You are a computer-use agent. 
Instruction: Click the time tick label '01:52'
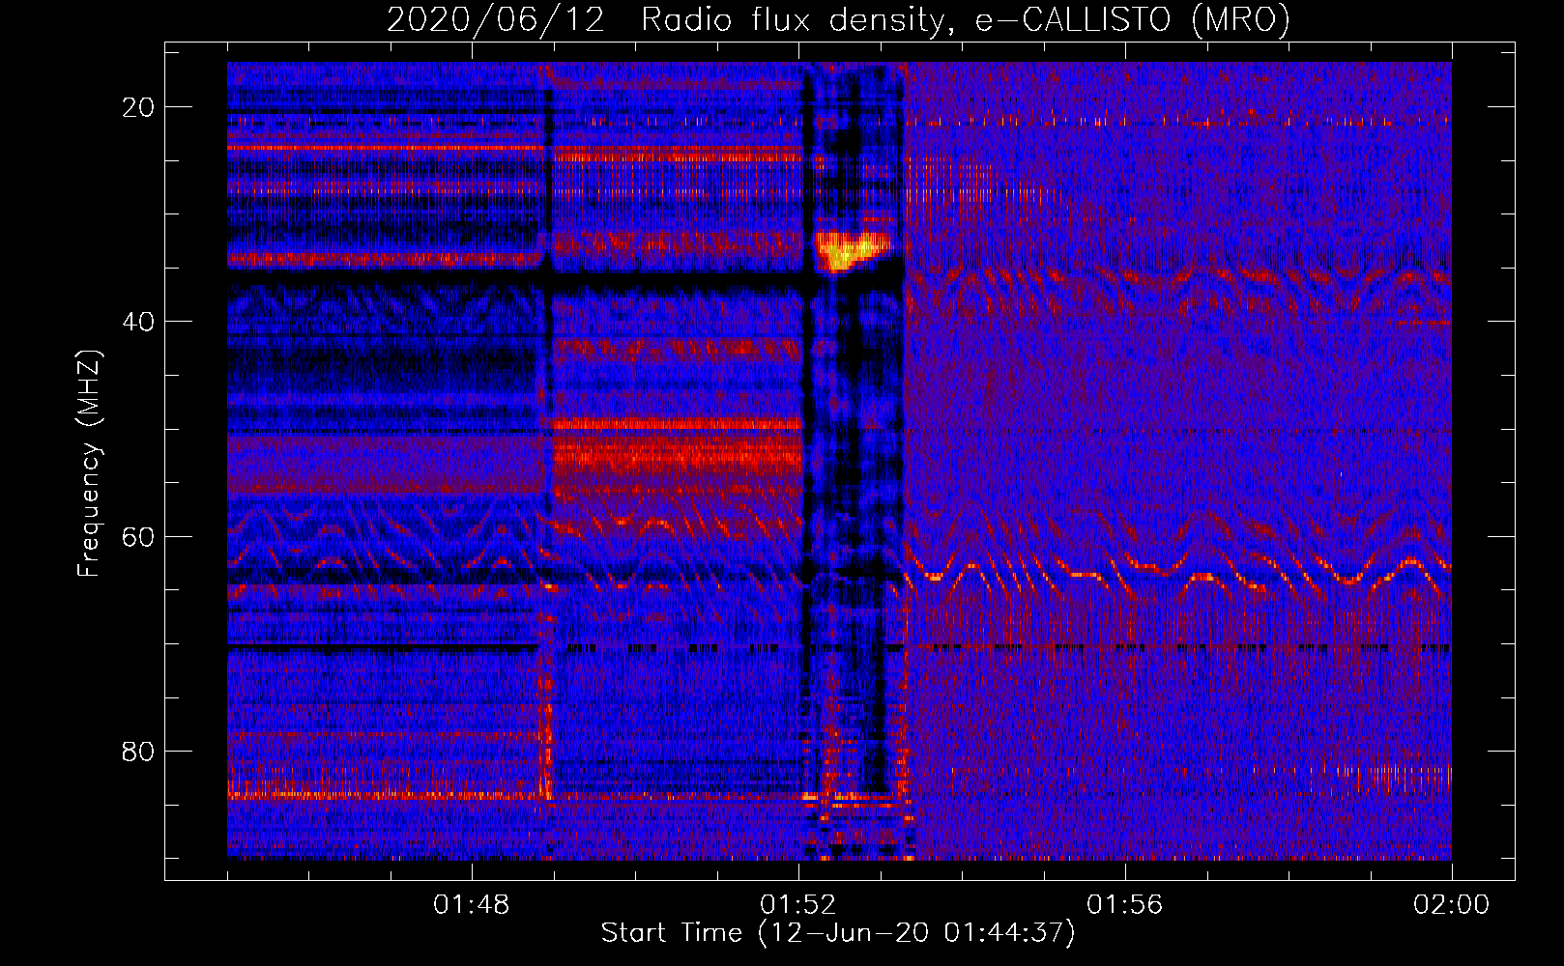pyautogui.click(x=798, y=905)
